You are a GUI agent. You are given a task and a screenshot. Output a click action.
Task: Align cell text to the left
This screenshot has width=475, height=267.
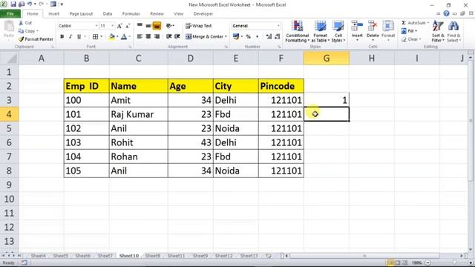[140, 36]
